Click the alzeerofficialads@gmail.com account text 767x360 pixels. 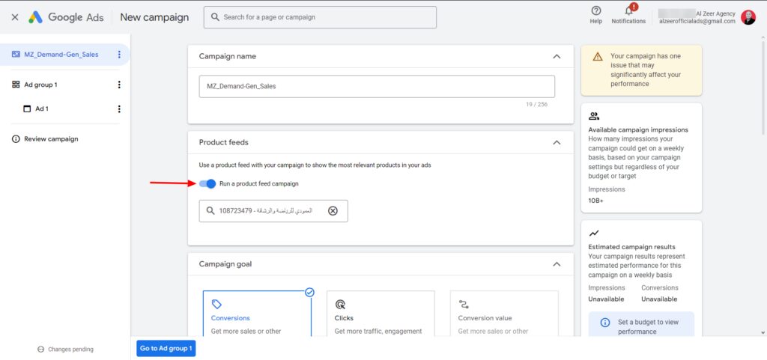(x=697, y=22)
